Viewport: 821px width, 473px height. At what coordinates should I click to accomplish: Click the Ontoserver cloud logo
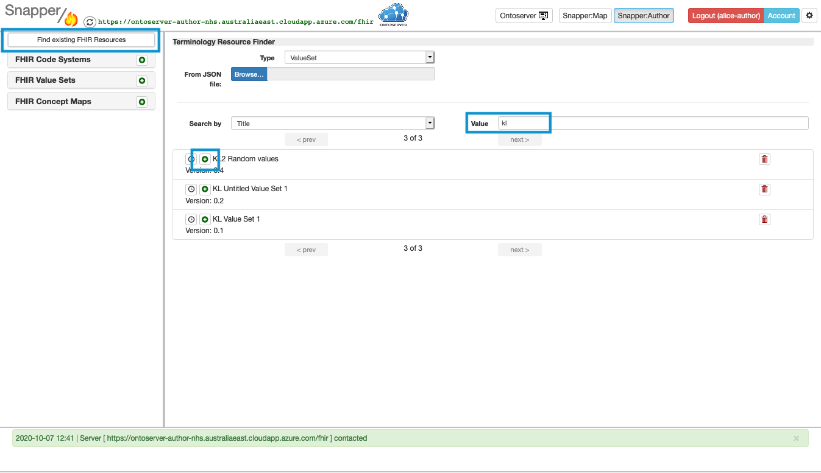tap(393, 15)
